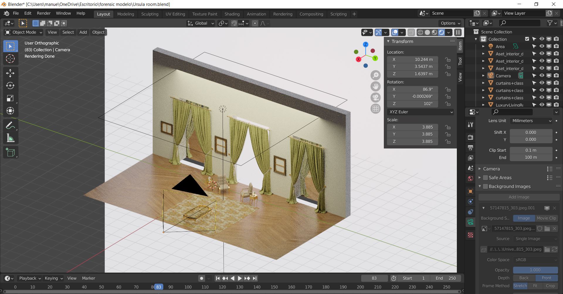Set frame method to Fit
Image resolution: width=563 pixels, height=294 pixels.
535,286
